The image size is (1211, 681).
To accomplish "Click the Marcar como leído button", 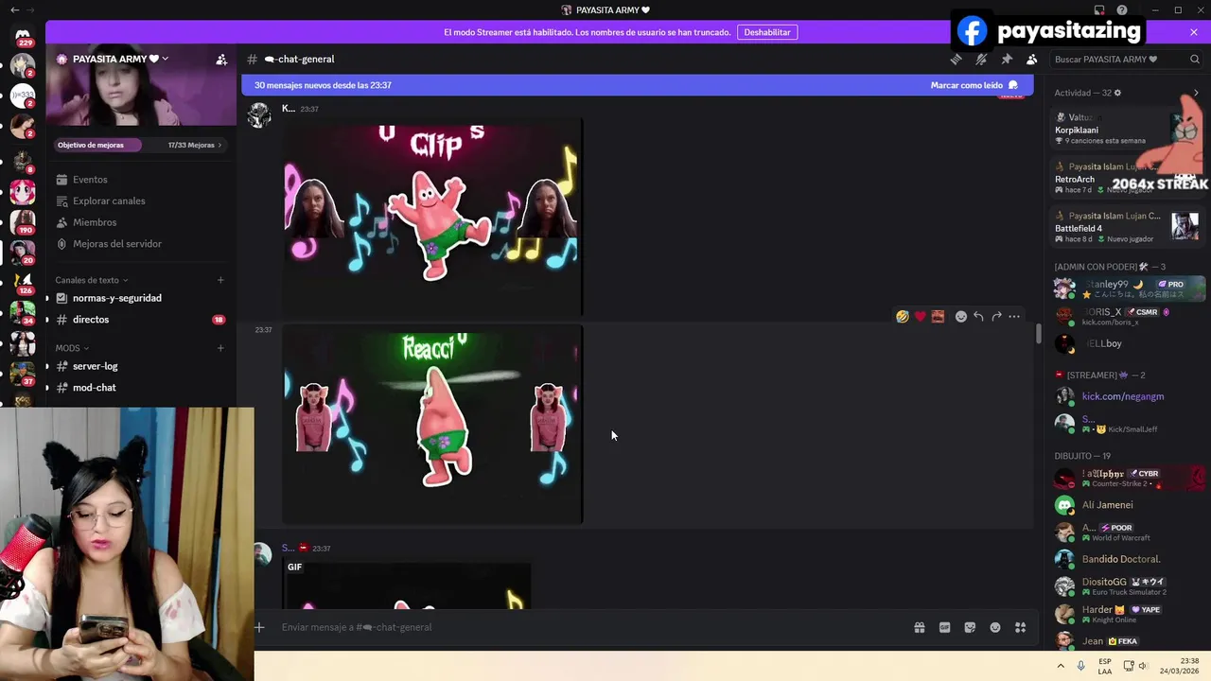I will (974, 85).
